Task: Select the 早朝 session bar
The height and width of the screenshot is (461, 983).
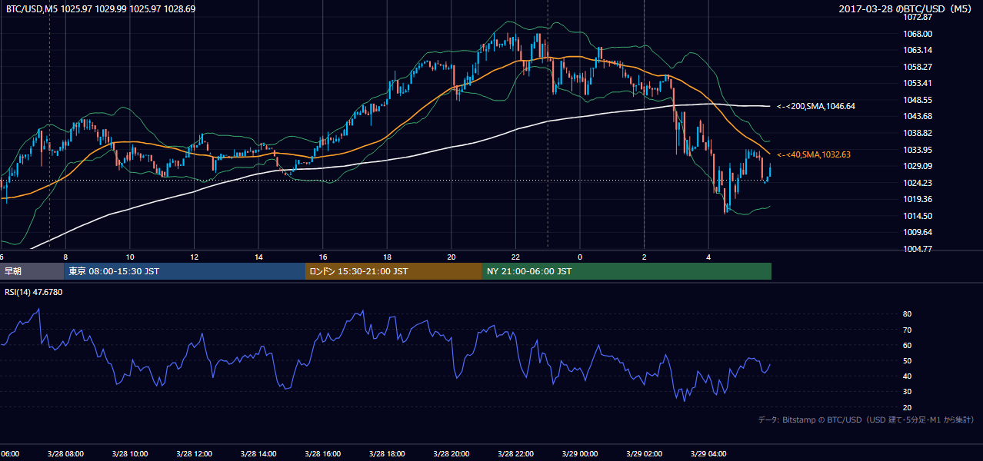Action: (x=32, y=271)
